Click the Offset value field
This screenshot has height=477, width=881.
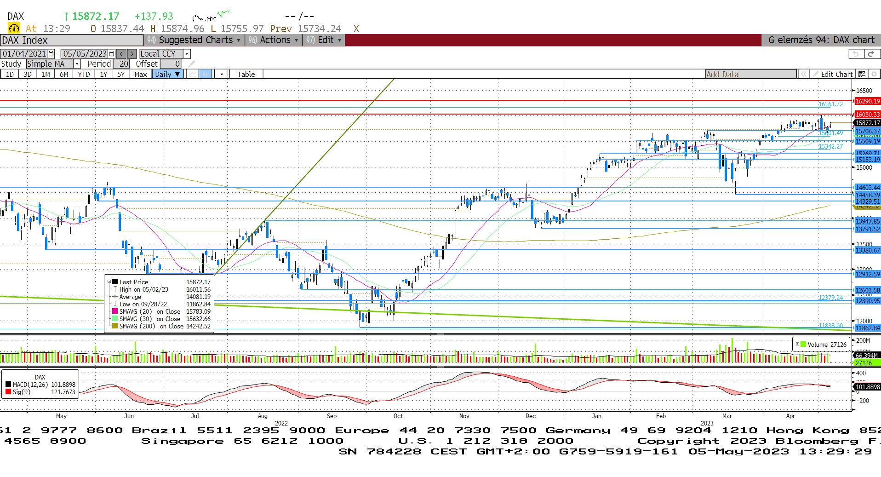coord(171,64)
